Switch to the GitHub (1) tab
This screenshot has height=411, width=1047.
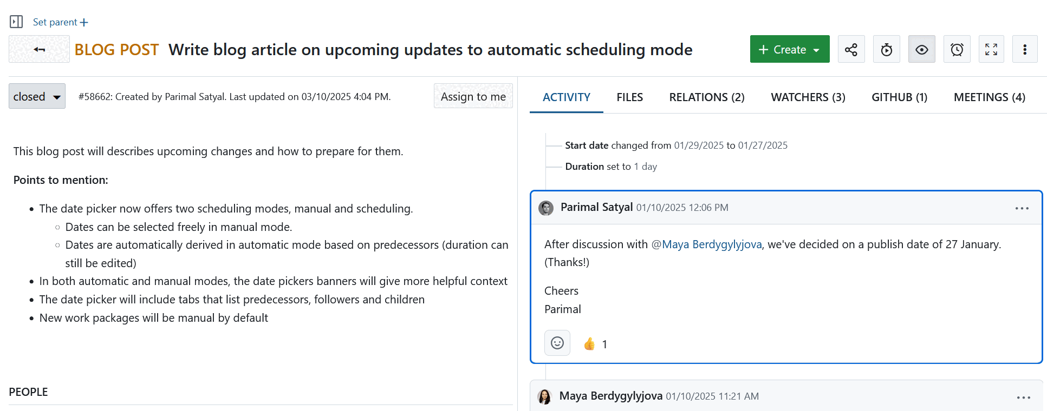pos(899,97)
